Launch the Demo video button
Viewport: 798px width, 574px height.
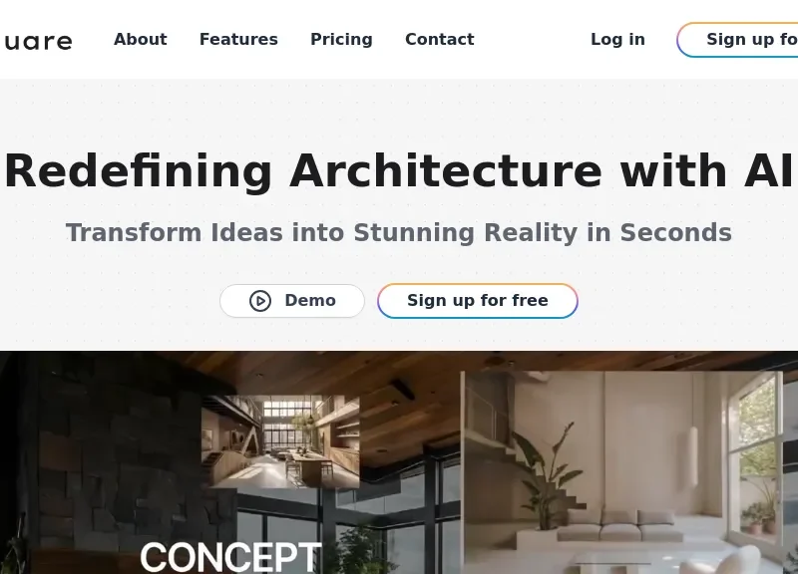[x=292, y=301]
